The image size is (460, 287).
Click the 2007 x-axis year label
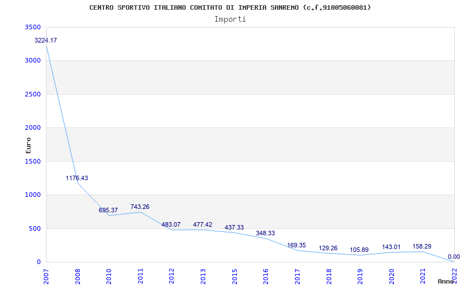[x=47, y=276]
